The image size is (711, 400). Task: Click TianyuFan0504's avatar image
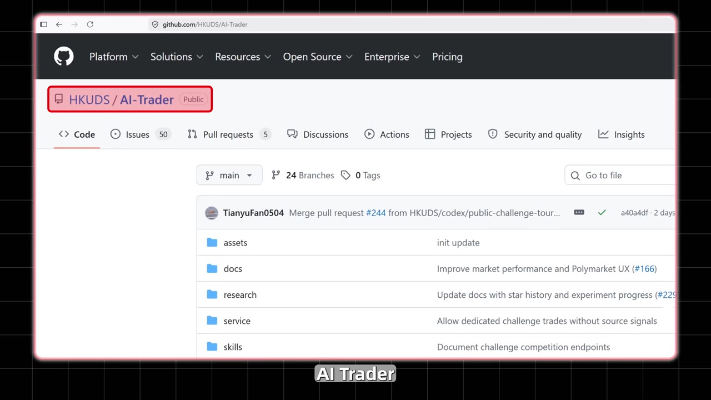click(x=212, y=213)
